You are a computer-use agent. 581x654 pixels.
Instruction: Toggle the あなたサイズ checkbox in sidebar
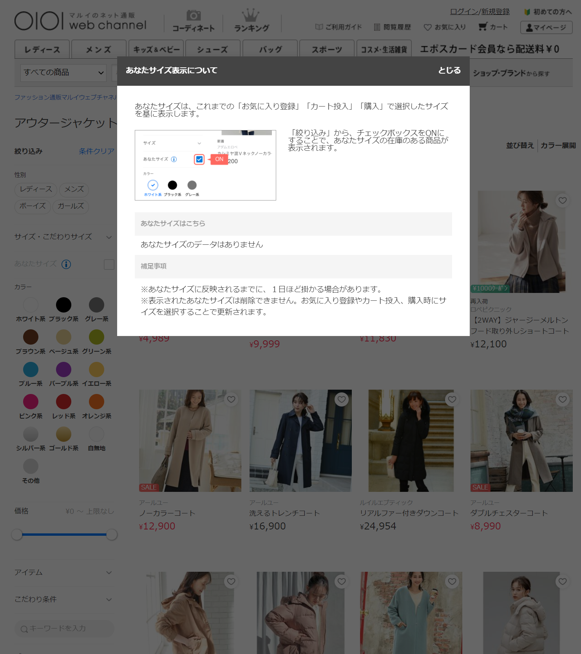pyautogui.click(x=109, y=264)
